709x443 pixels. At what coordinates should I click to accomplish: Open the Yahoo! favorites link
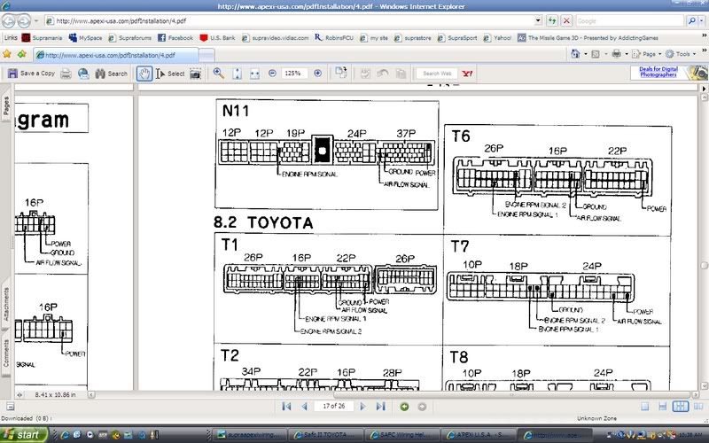[497, 38]
